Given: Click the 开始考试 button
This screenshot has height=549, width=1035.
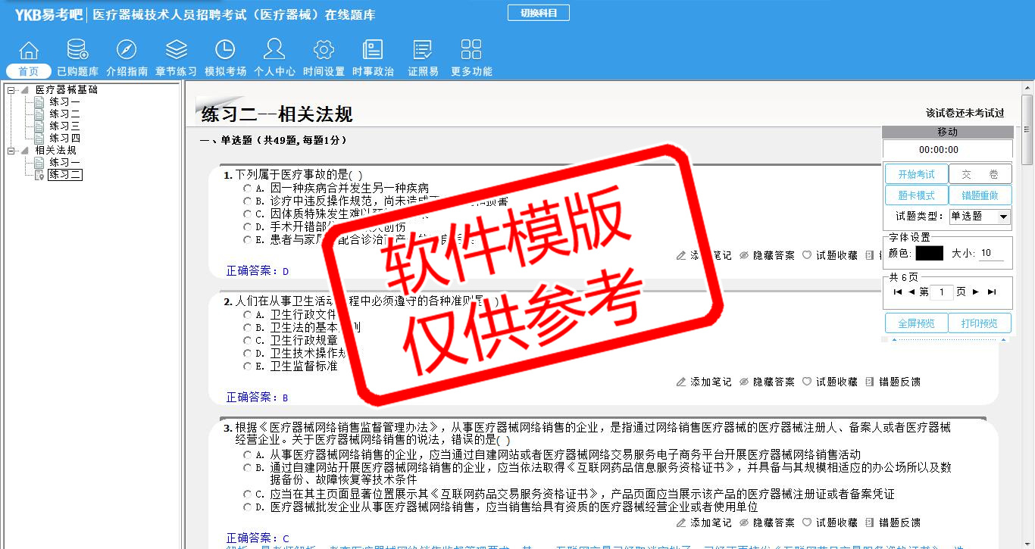Looking at the screenshot, I should (x=916, y=174).
